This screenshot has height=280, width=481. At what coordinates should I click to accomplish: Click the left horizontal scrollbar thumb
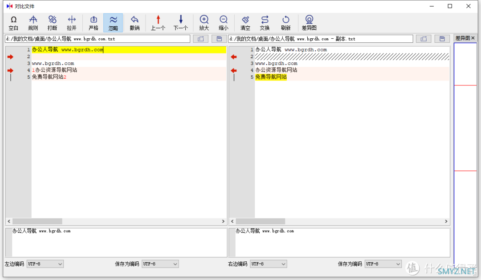tap(37, 221)
